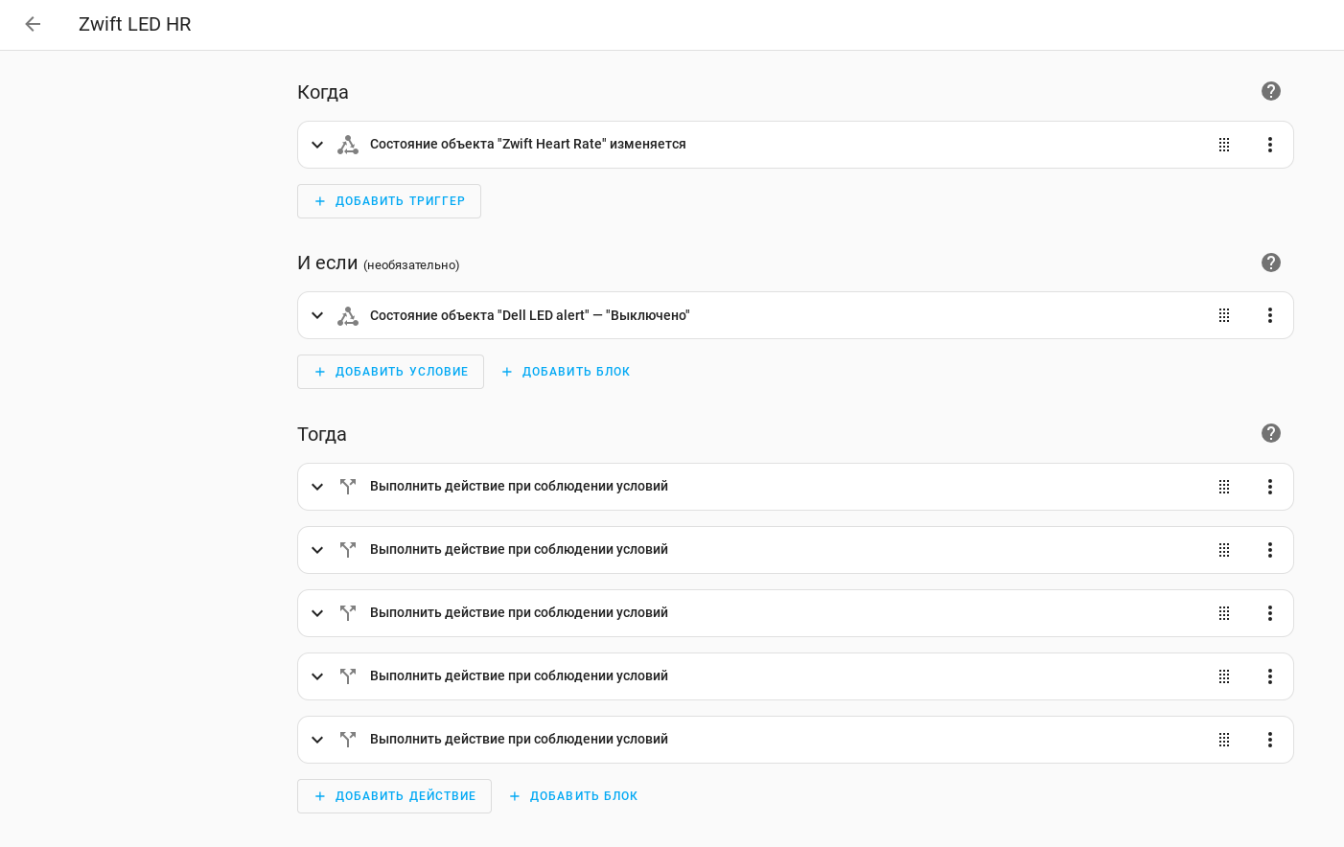This screenshot has width=1344, height=847.
Task: Expand the third conditional action row
Action: (x=317, y=613)
